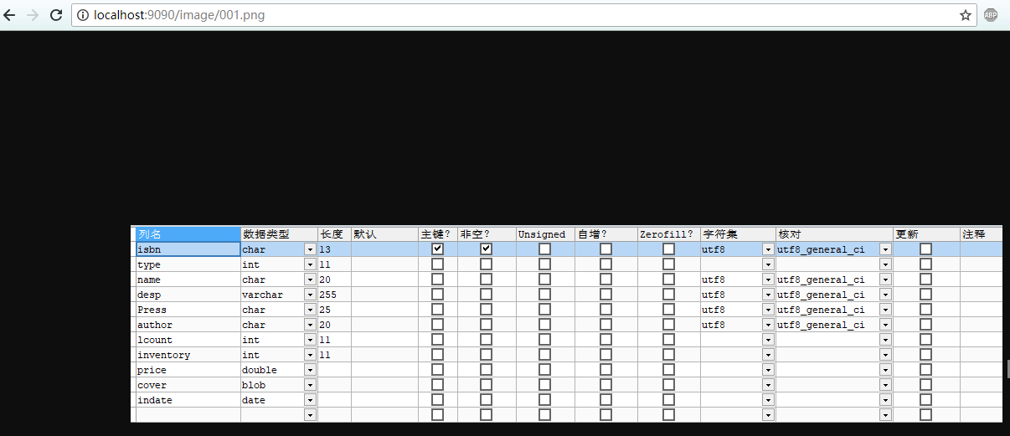The width and height of the screenshot is (1010, 436).
Task: Select the author column name cell
Action: tap(188, 325)
